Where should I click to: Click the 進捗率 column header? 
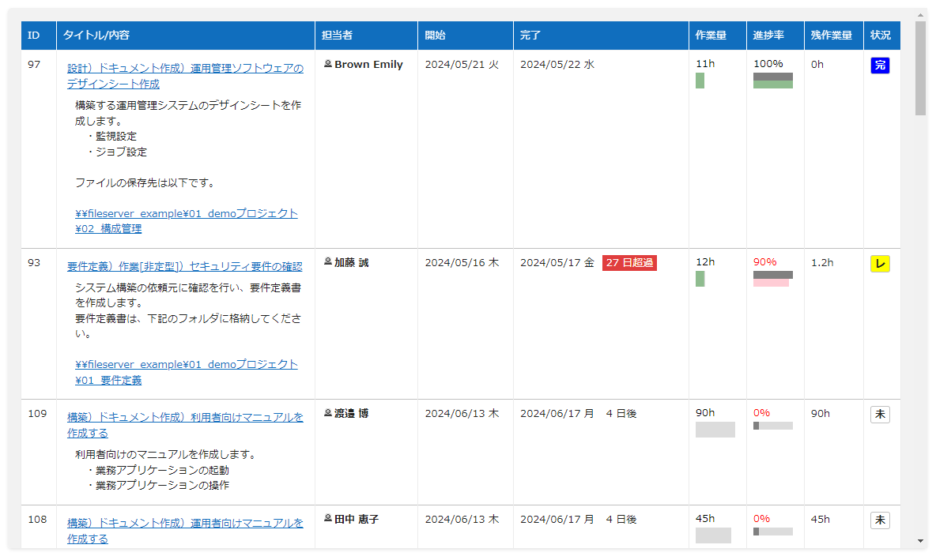coord(776,36)
